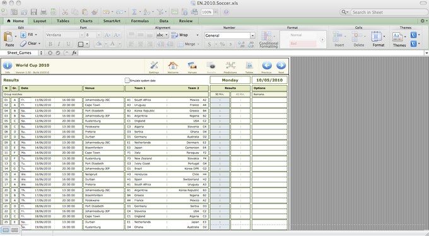Expand the cell styles gallery arrow
This screenshot has height=236, width=429.
point(322,40)
